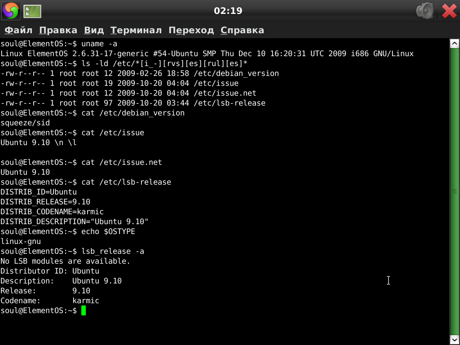This screenshot has width=460, height=345.
Task: Click the scrollbar up arrow
Action: 454,44
